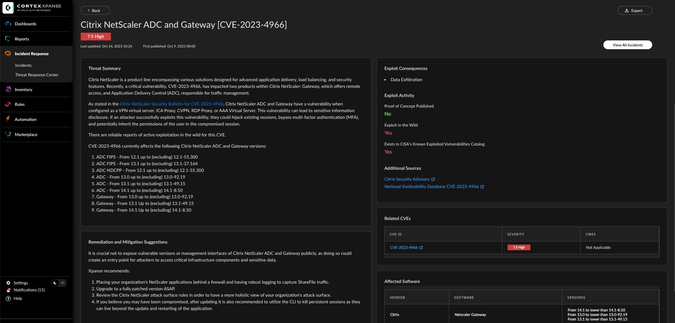This screenshot has height=323, width=675.
Task: Click 'Gateway - From 14.1' list item
Action: tap(144, 210)
